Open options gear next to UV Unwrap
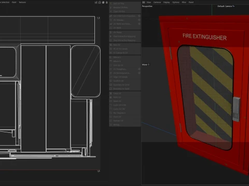Viewport: 249px width, 186px height. (139, 20)
